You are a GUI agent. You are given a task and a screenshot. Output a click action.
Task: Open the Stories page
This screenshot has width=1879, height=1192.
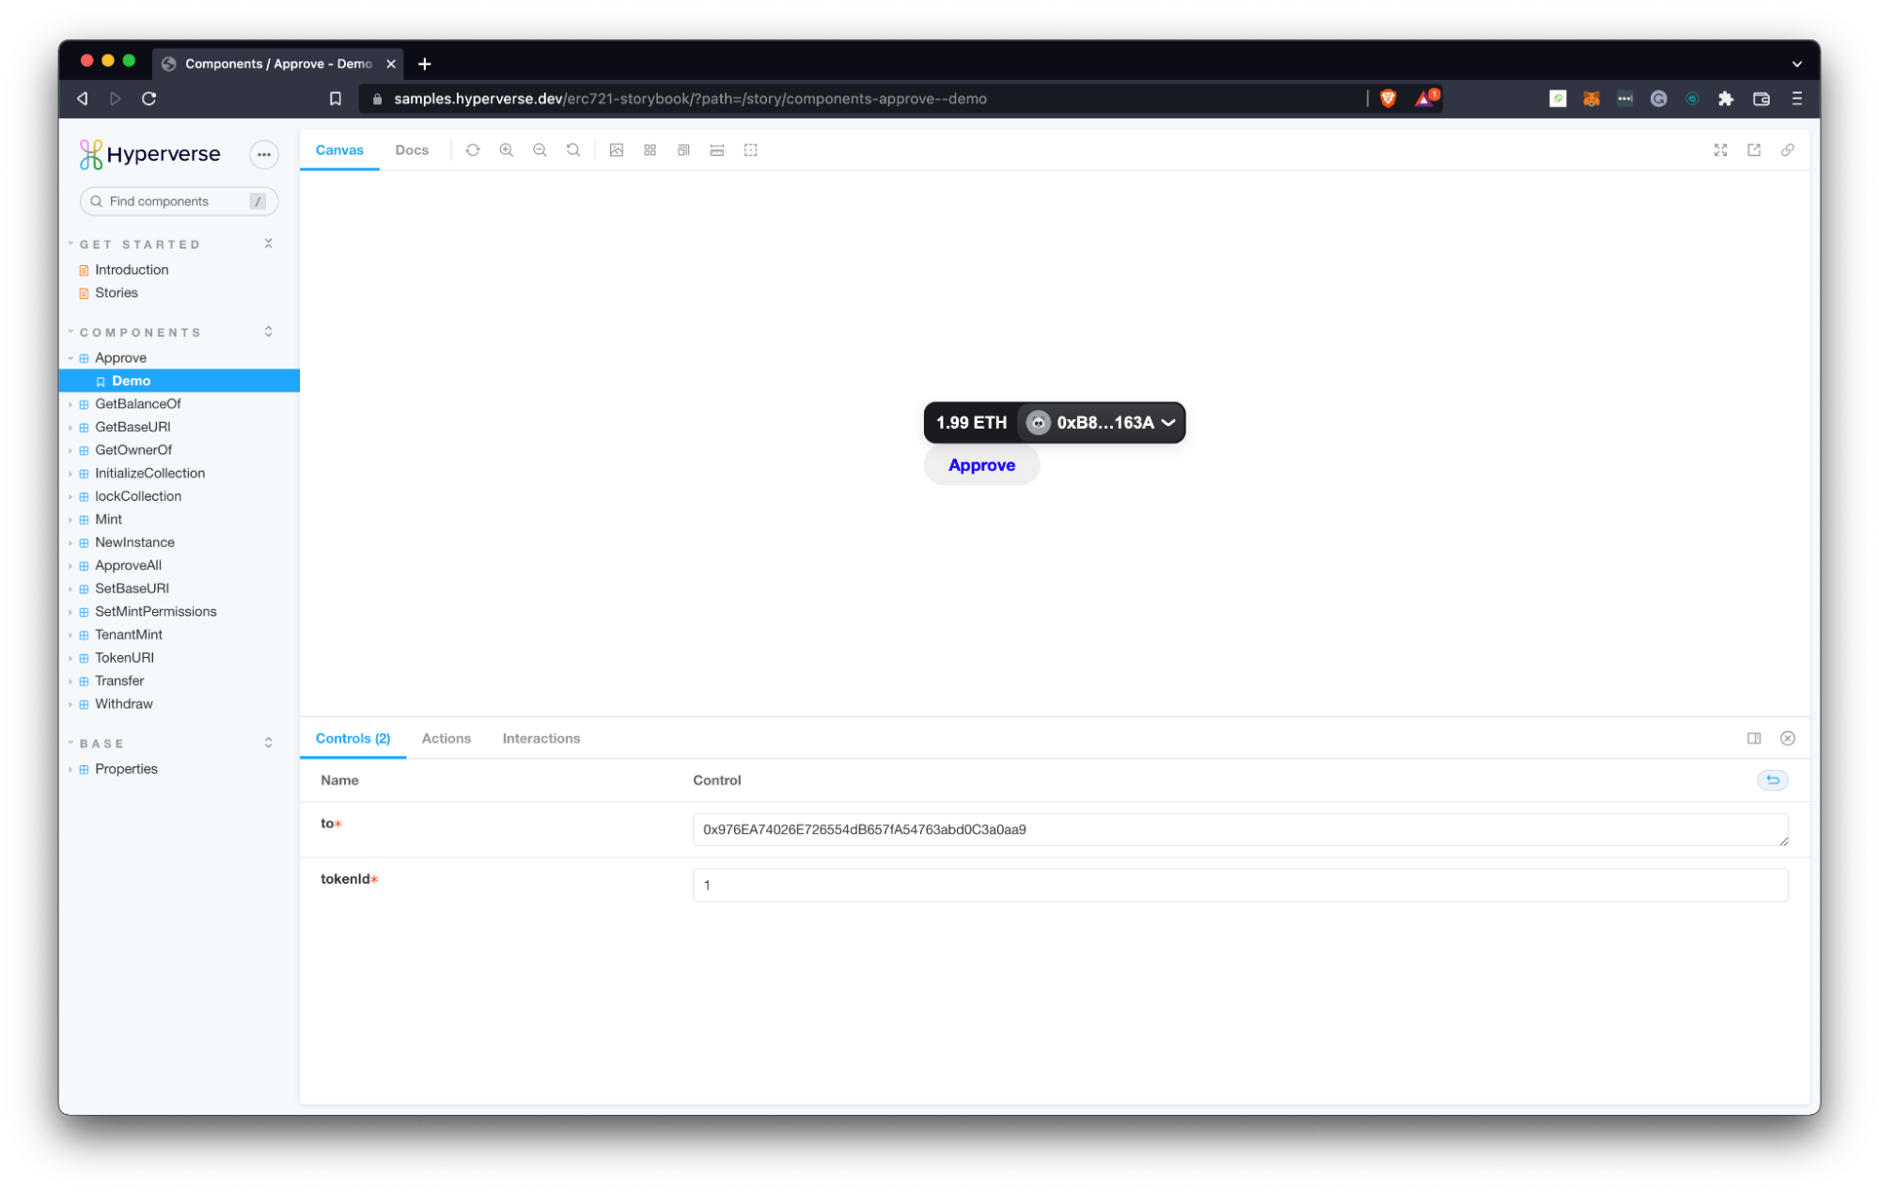(x=117, y=293)
